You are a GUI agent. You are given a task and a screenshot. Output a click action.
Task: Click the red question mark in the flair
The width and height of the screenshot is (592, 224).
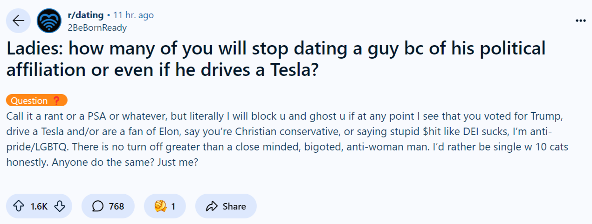pos(56,100)
